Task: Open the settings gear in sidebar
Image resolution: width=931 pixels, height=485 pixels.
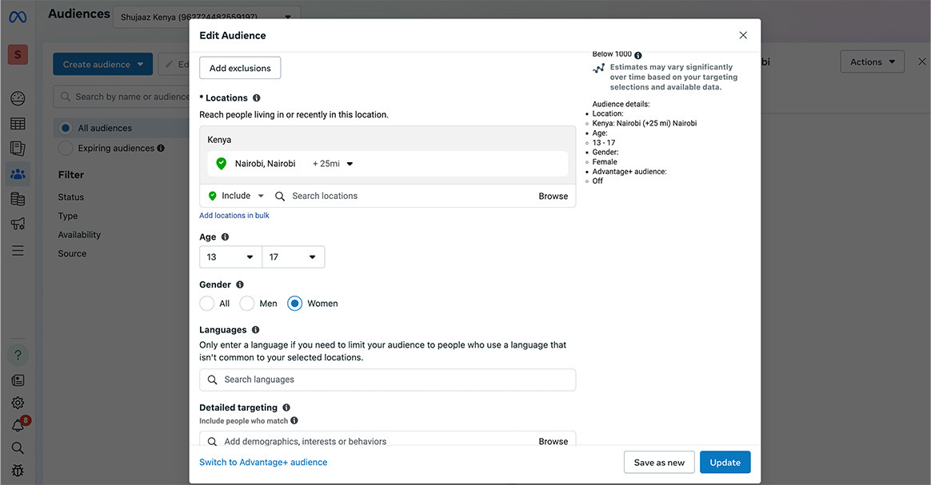Action: (x=18, y=403)
